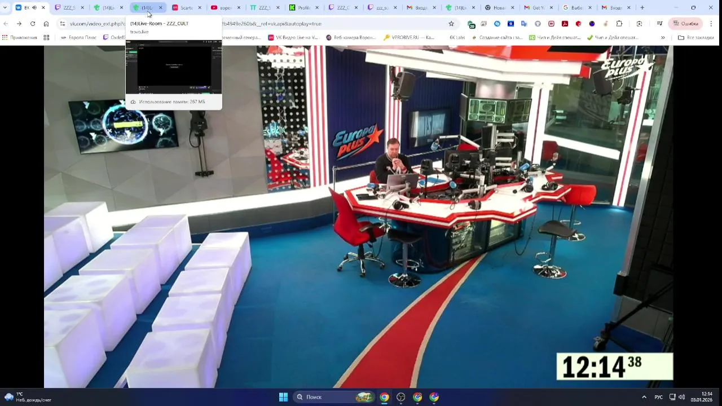
Task: Bookmark this page with the star icon
Action: coord(451,24)
